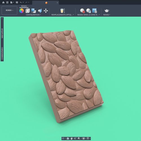Launch the Render teapot icon
The height and width of the screenshot is (141, 141).
click(107, 11)
